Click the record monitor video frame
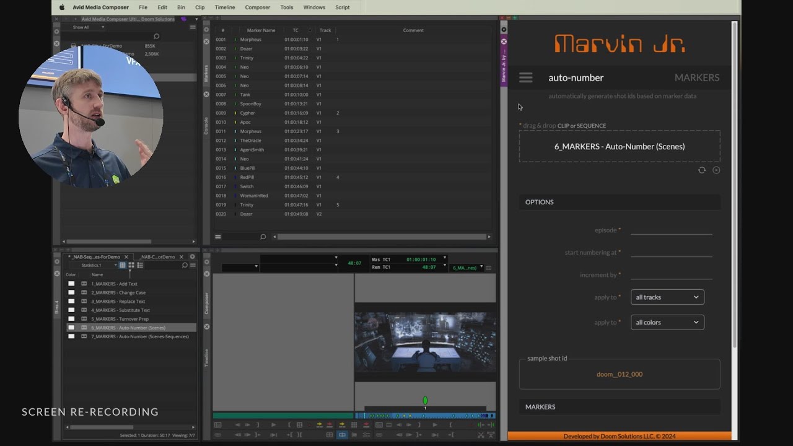Image resolution: width=793 pixels, height=446 pixels. [x=425, y=342]
